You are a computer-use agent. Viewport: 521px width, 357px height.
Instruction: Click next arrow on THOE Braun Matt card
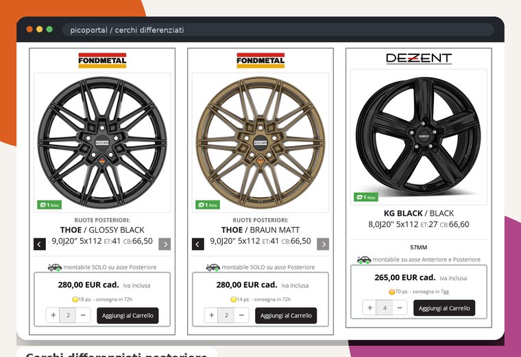323,244
